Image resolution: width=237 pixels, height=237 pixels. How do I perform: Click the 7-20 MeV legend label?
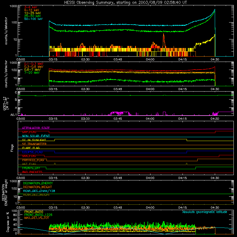click(32, 73)
